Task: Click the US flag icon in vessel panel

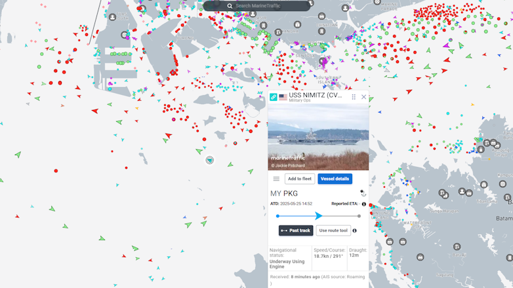Action: pos(283,97)
